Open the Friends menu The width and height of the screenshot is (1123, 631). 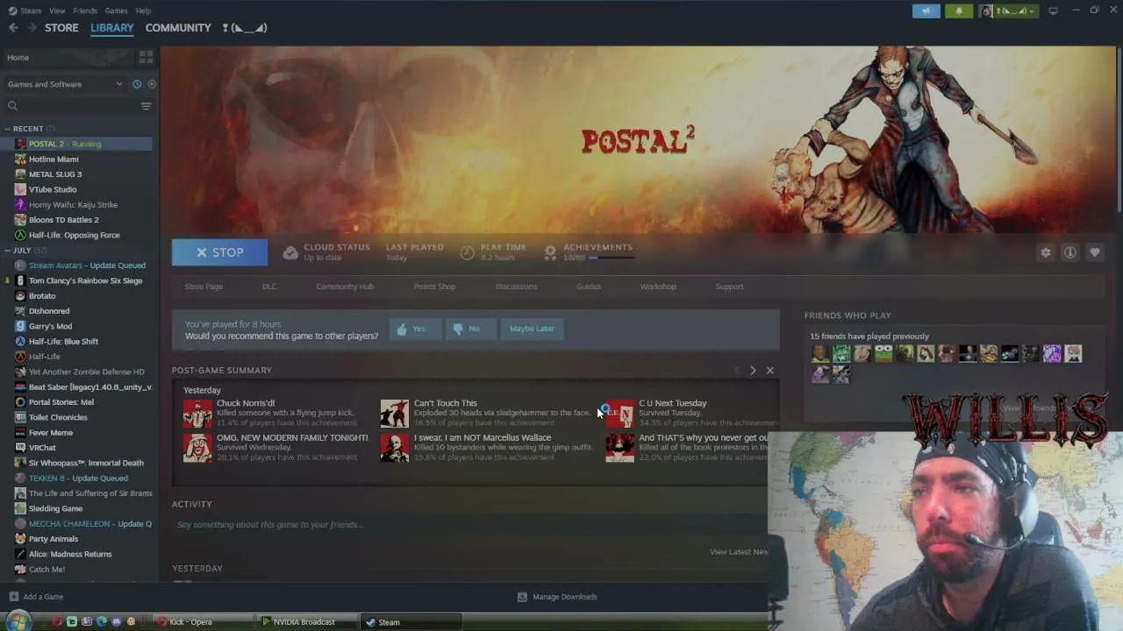tap(85, 11)
